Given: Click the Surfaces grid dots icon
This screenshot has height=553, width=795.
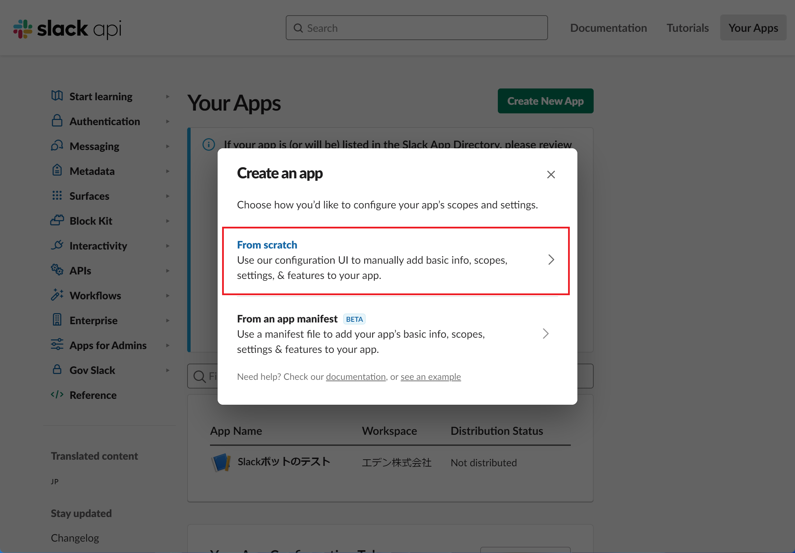Looking at the screenshot, I should (57, 195).
